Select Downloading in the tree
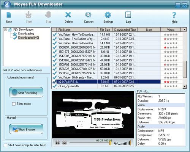The image size is (190, 152). (26, 34)
